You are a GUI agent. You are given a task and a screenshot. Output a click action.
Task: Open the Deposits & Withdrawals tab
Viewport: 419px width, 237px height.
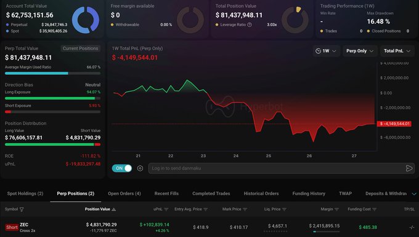[386, 193]
